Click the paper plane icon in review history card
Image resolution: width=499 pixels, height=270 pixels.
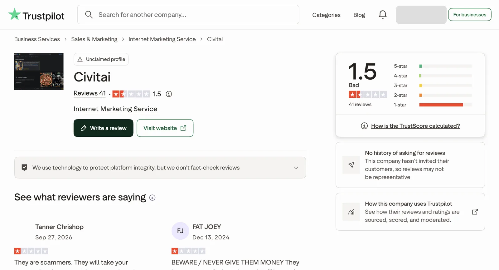tap(351, 165)
